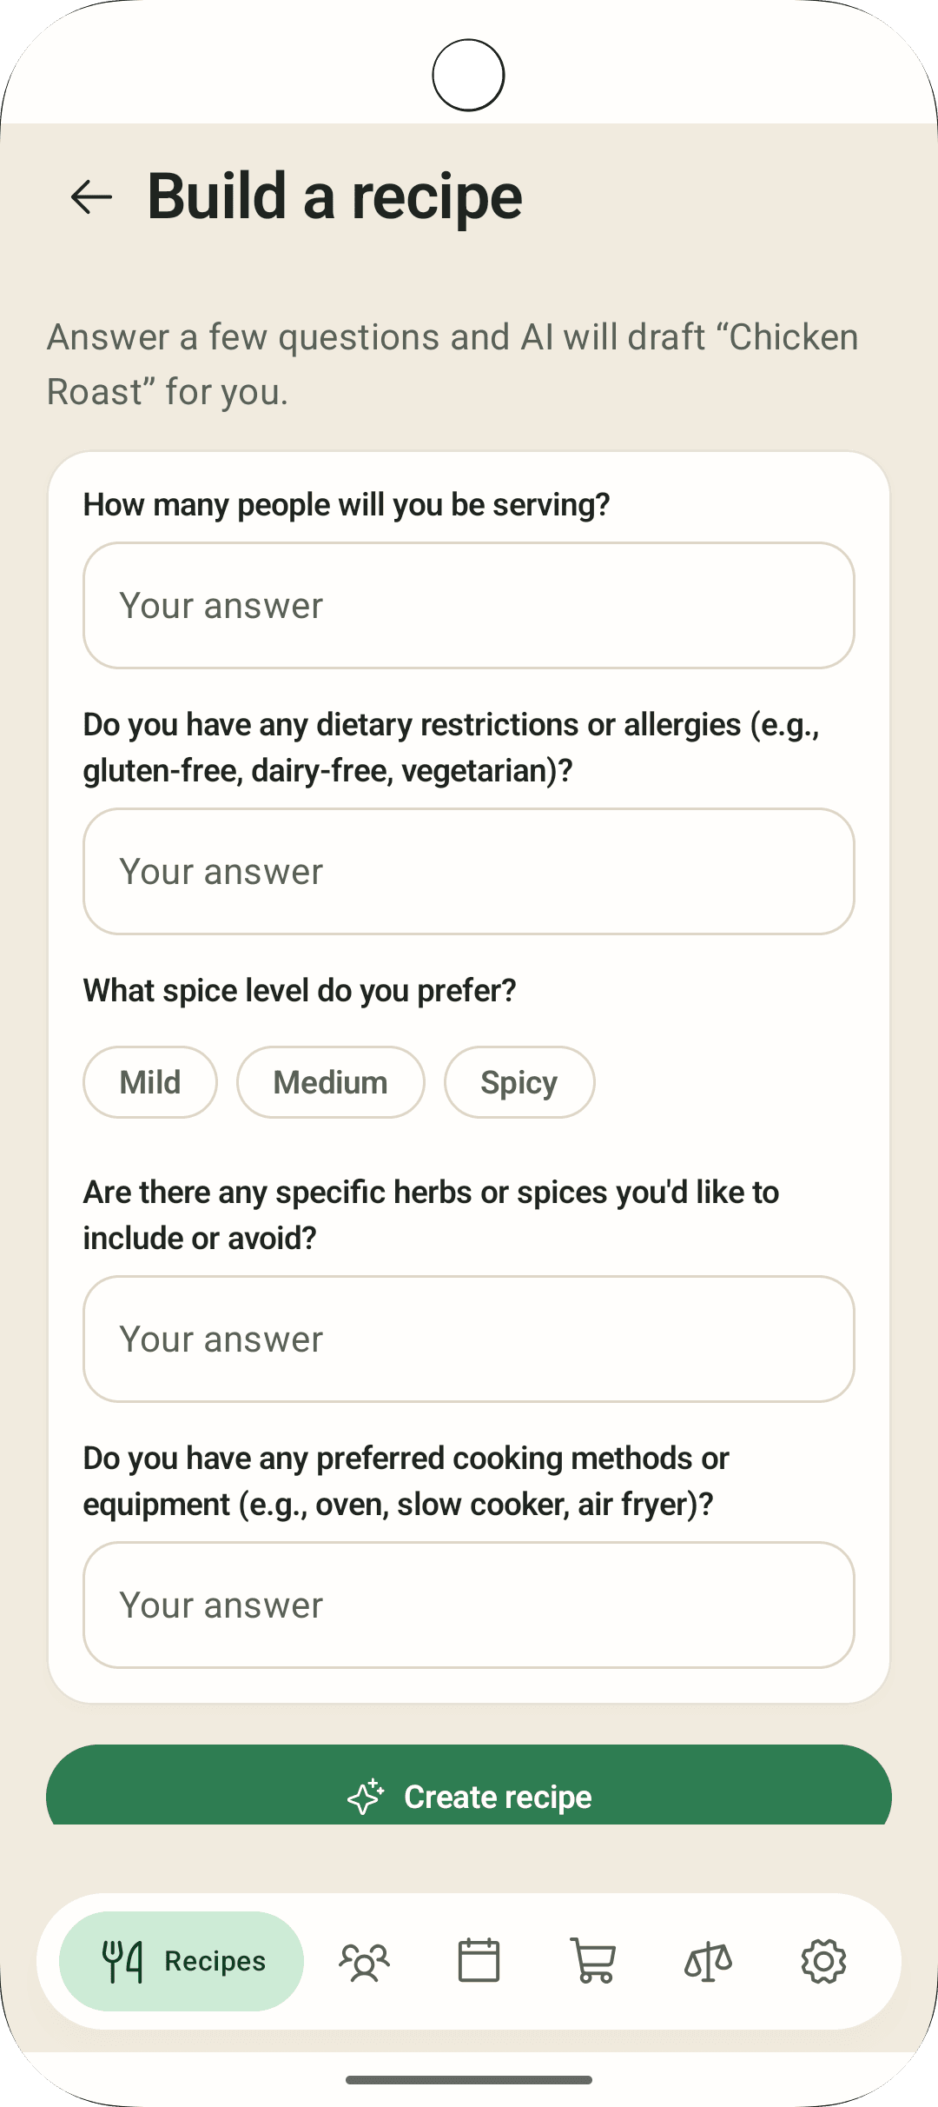The width and height of the screenshot is (938, 2107).
Task: Click the Create recipe button
Action: [x=469, y=1785]
